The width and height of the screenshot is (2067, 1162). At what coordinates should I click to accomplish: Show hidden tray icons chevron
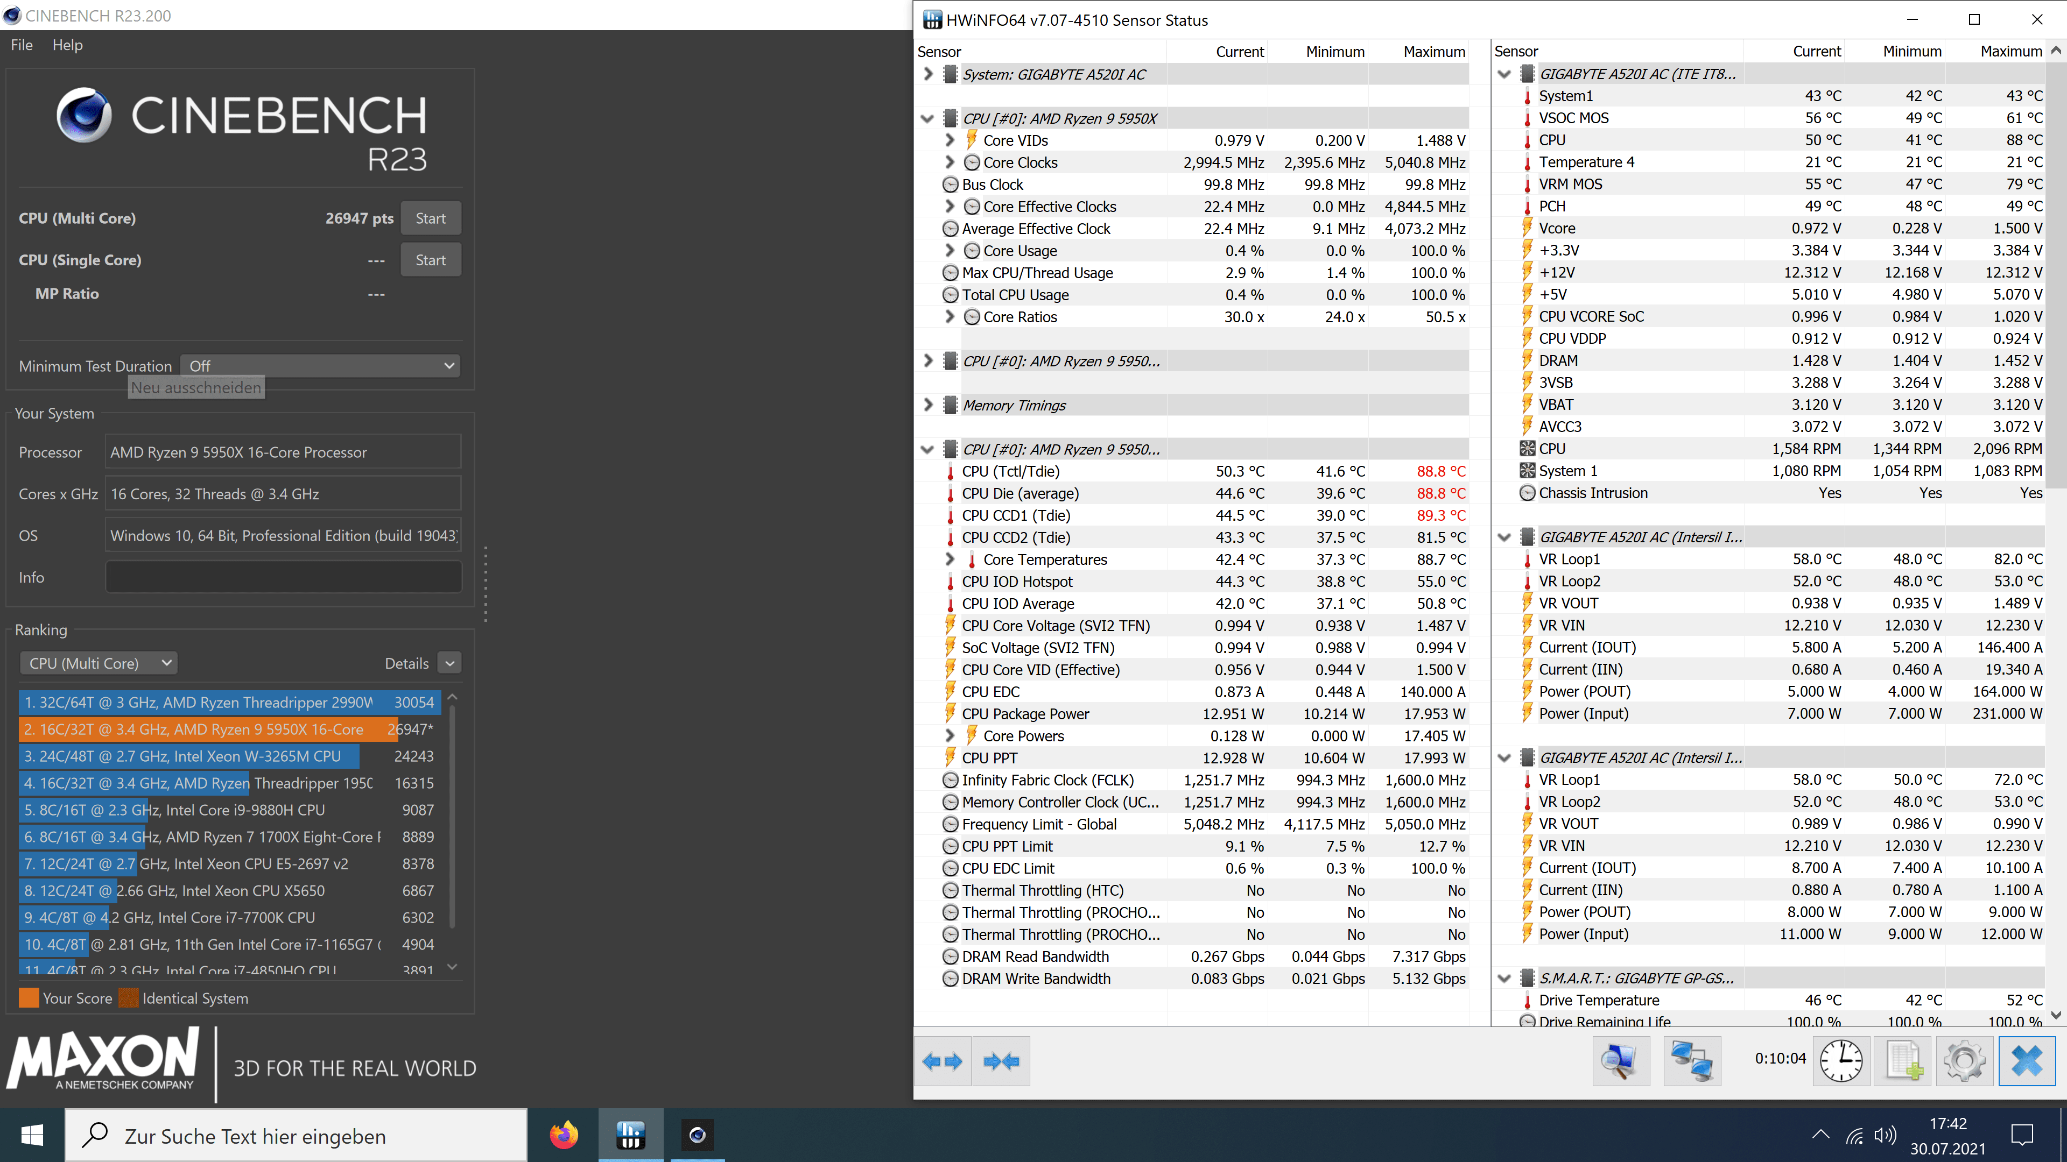[1820, 1135]
